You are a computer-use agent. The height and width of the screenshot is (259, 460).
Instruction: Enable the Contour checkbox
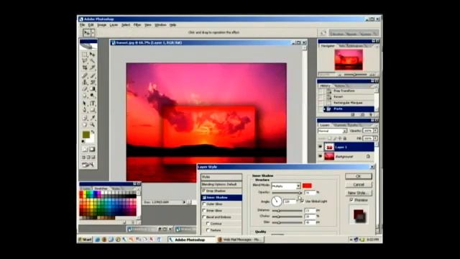[208, 224]
